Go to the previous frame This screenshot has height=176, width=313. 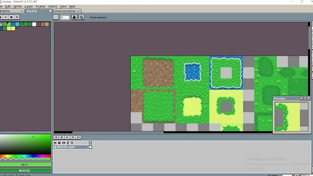tap(62, 137)
